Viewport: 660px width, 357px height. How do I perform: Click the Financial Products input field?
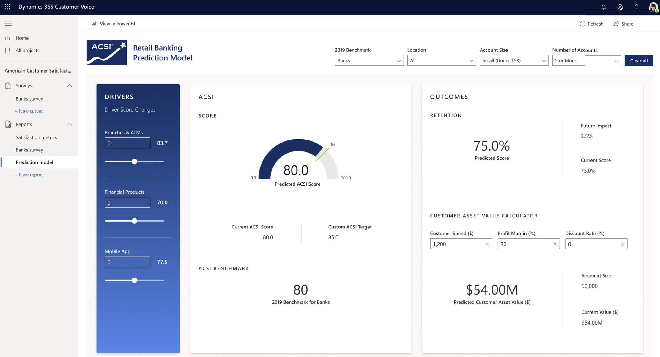tap(127, 203)
